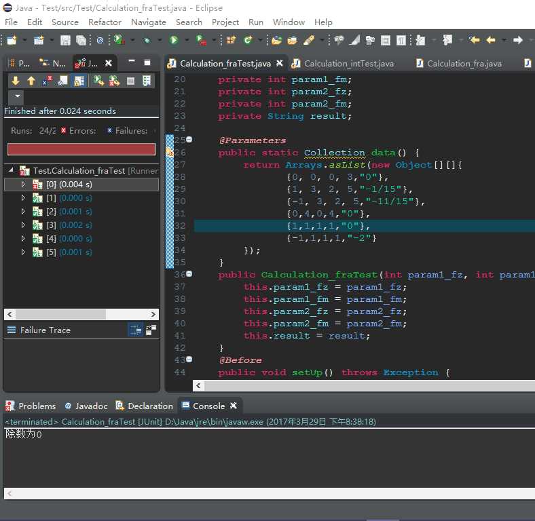The height and width of the screenshot is (521, 535).
Task: Open Test Run History icon in JUnit
Action: coord(147,81)
